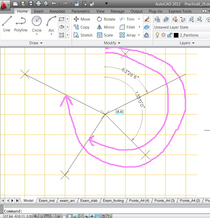Create a new drawing from Quick Access toolbar
The height and width of the screenshot is (218, 210).
point(15,4)
